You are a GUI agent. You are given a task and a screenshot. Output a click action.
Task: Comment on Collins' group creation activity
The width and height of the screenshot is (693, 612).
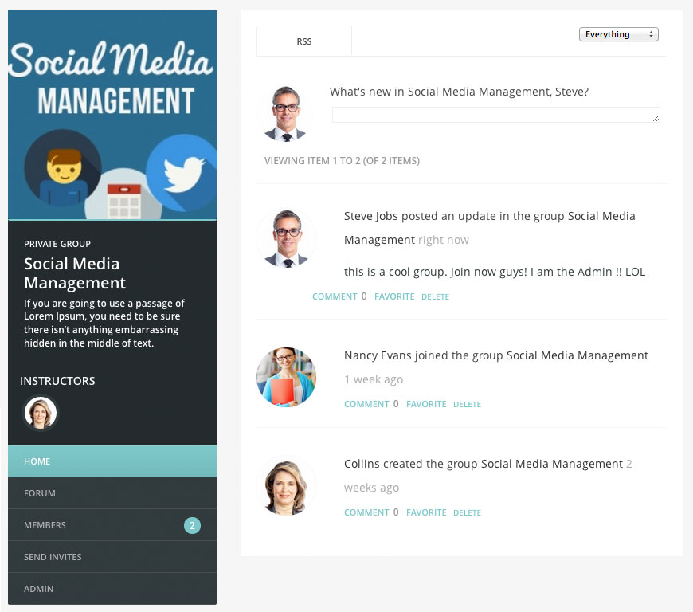point(366,512)
